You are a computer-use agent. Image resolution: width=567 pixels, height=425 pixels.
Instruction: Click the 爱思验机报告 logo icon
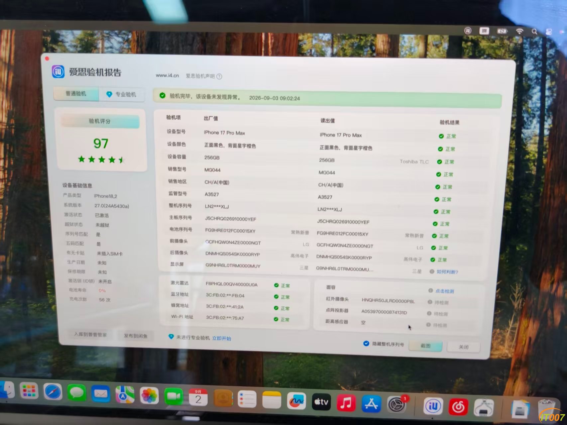click(x=58, y=71)
